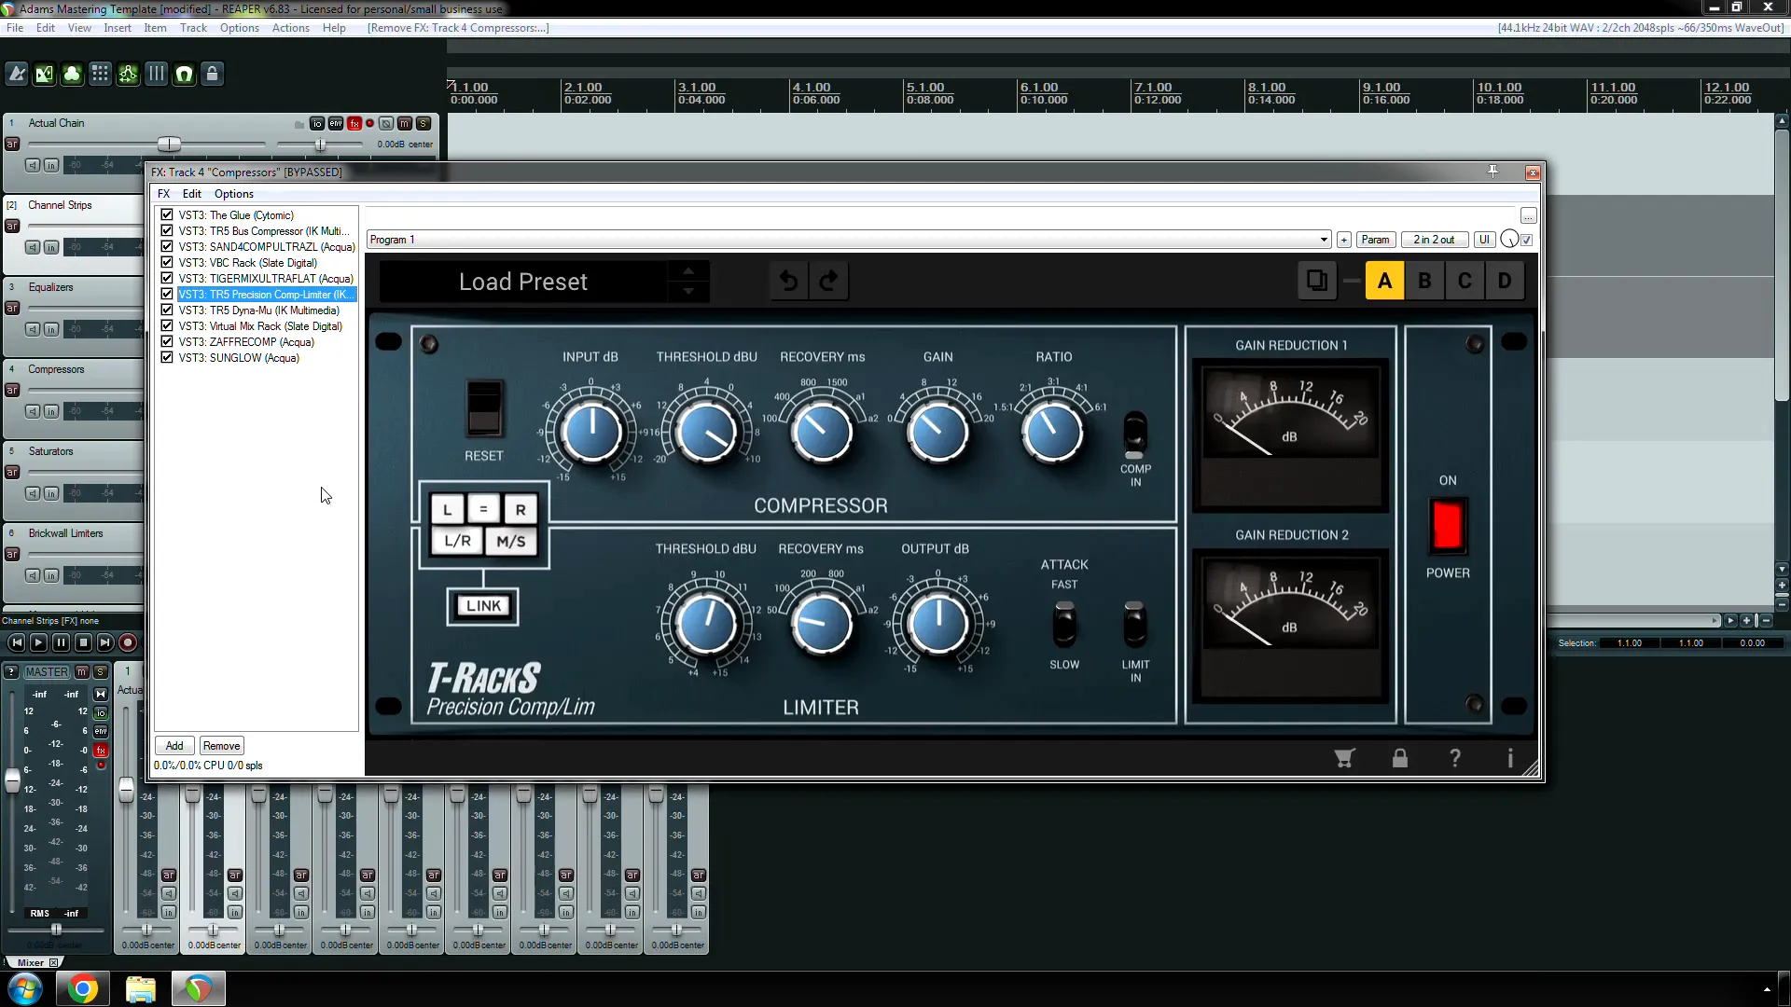Viewport: 1791px width, 1007px height.
Task: Click the UI button
Action: click(1483, 240)
